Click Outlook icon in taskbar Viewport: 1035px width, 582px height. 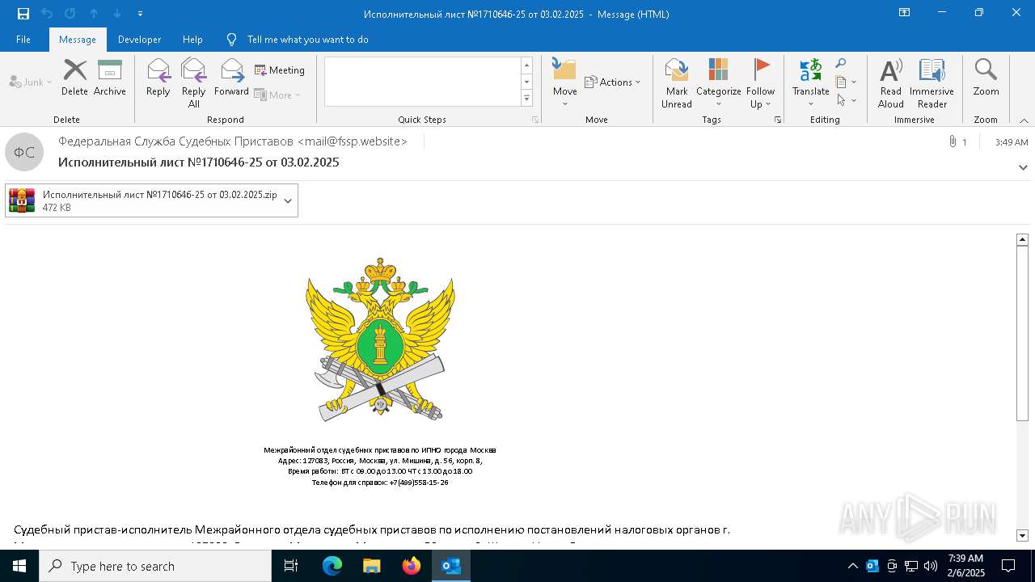click(451, 566)
